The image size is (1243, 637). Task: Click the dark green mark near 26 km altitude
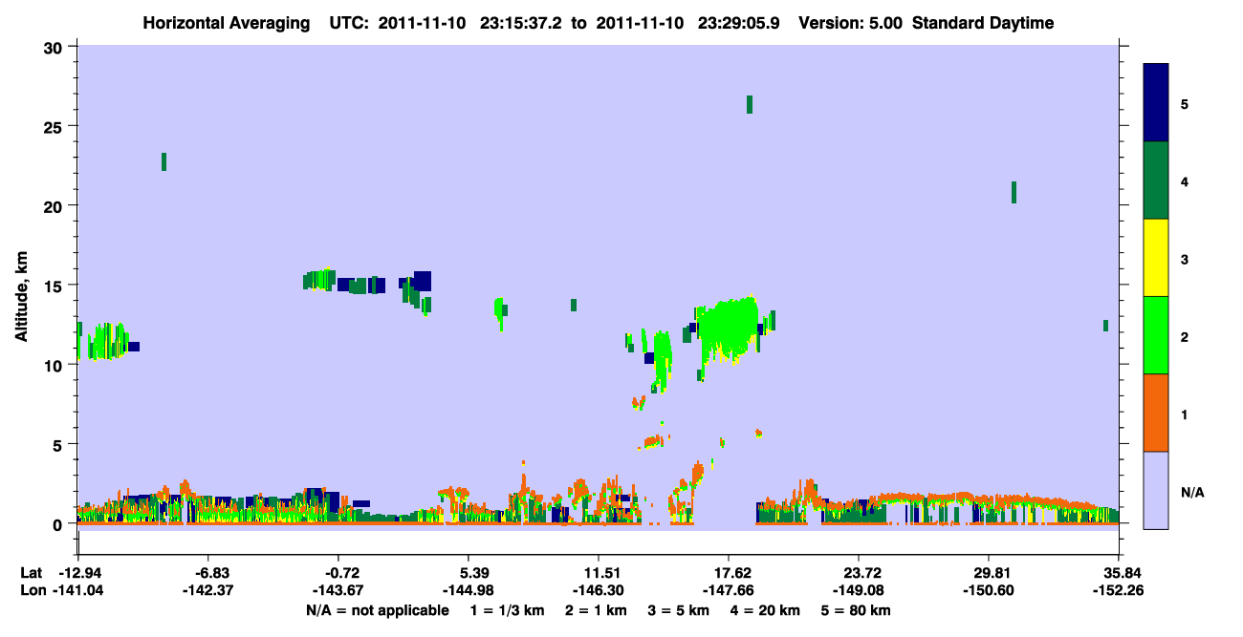click(750, 104)
